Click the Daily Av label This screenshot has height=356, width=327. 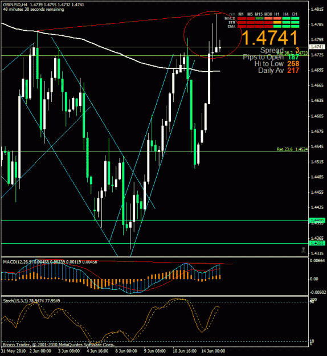[271, 71]
